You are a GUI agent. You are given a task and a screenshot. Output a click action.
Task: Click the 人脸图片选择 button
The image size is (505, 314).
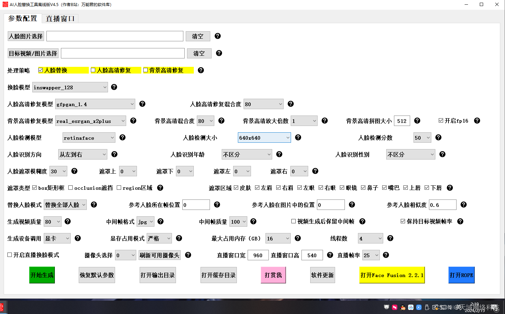coord(26,36)
